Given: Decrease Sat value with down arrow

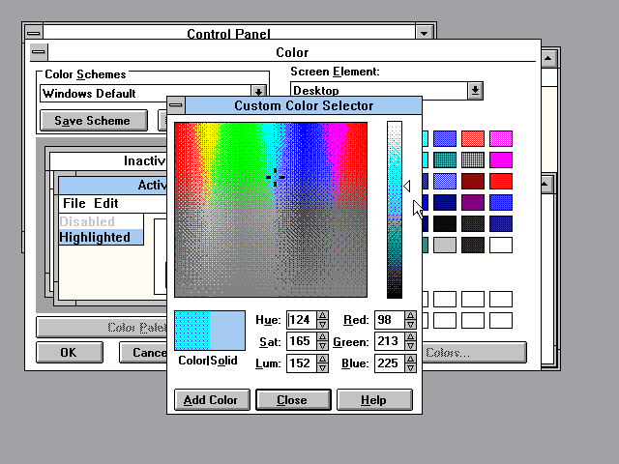Looking at the screenshot, I should (324, 346).
